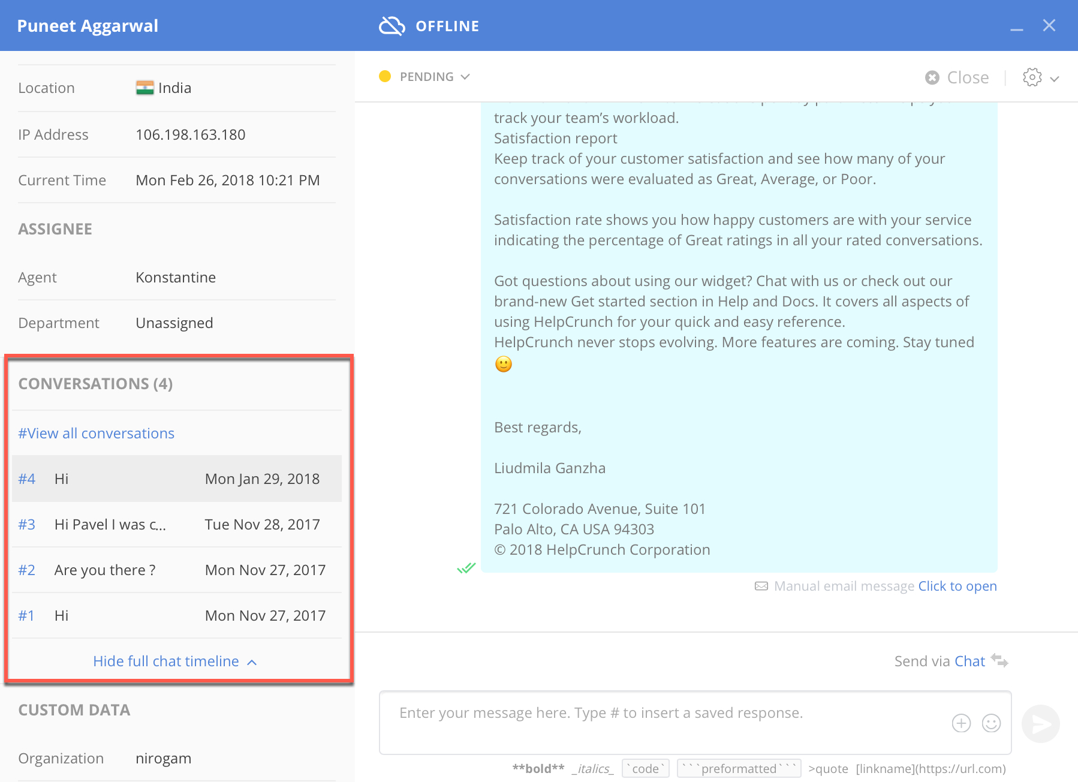
Task: Click the manual email envelope icon
Action: coord(761,586)
